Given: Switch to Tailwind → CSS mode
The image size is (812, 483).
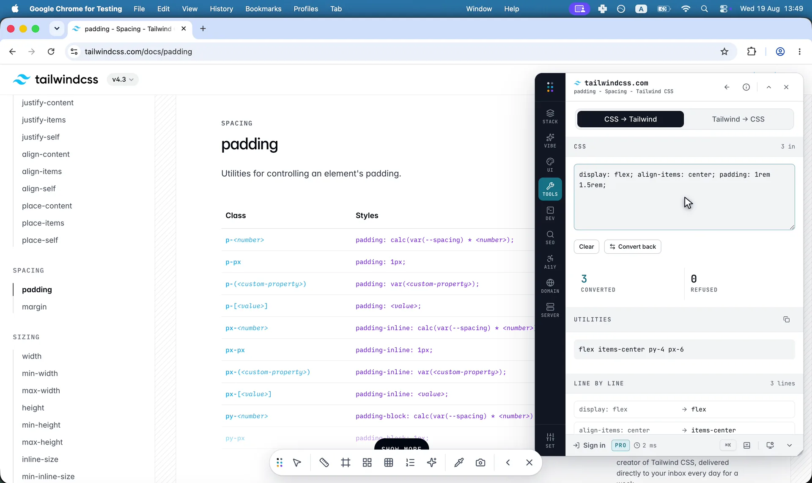Looking at the screenshot, I should (738, 119).
